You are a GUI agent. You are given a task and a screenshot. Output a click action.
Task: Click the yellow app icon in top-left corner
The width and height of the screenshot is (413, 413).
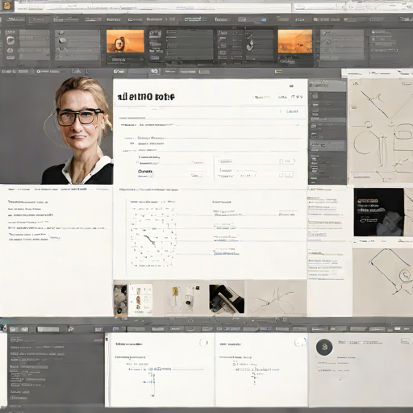(x=8, y=6)
